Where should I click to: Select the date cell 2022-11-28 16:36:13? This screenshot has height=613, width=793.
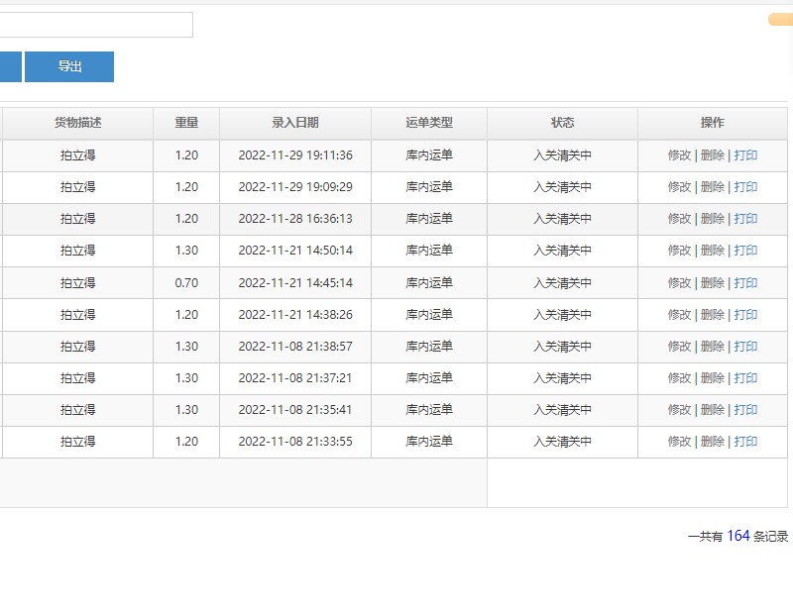point(295,219)
